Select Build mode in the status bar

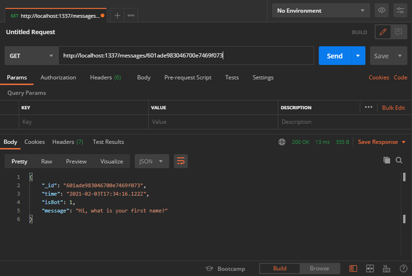(x=279, y=269)
